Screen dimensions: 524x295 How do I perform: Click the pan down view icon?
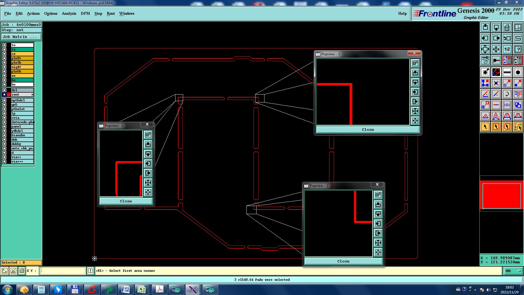coord(496,27)
